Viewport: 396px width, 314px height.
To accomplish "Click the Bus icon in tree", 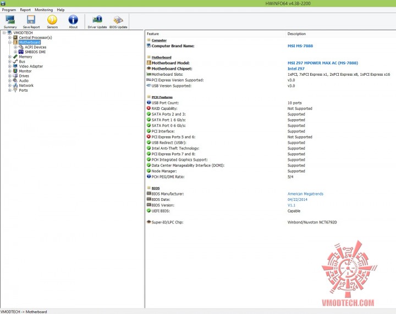I will [15, 61].
